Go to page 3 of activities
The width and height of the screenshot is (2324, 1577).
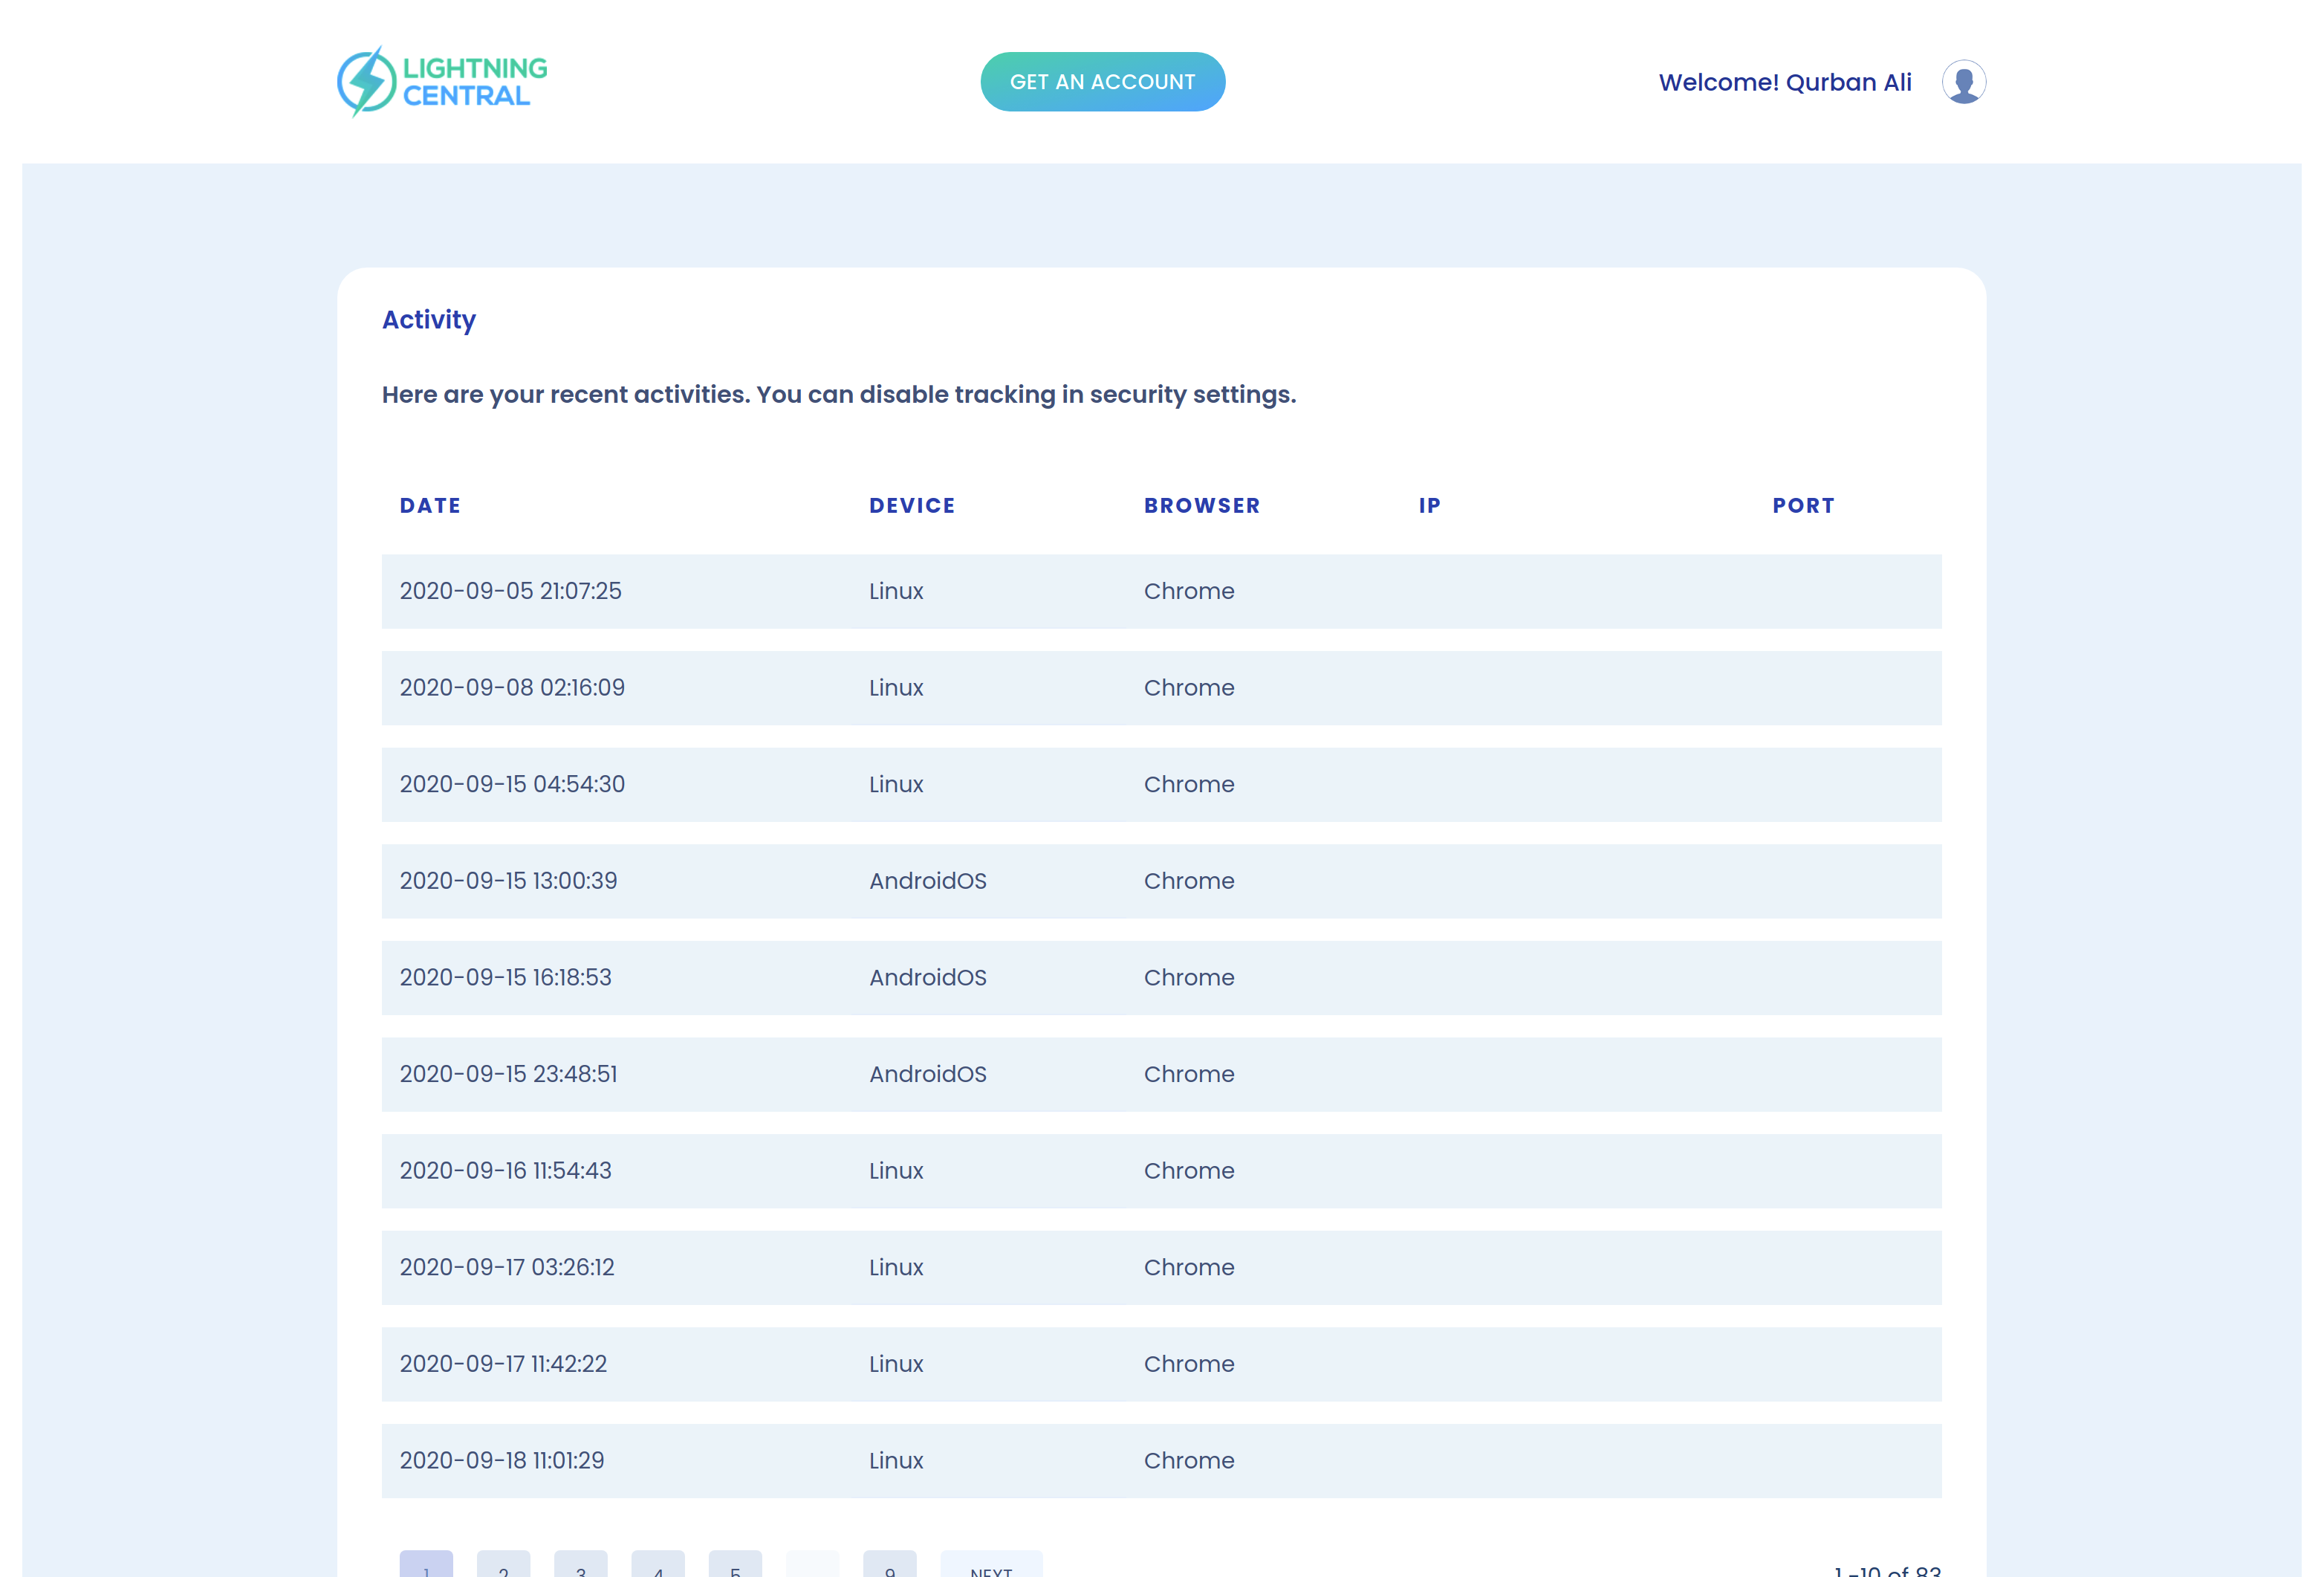click(581, 1566)
